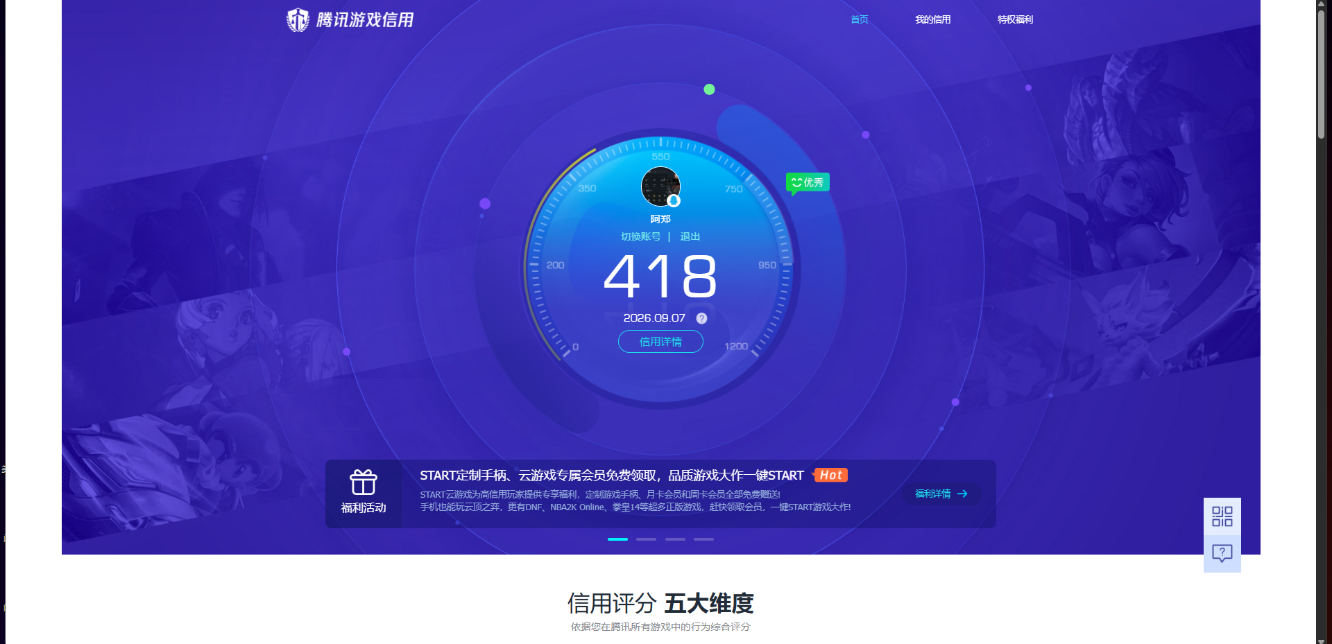Open the help chat bubble floating icon
The image size is (1332, 644).
pyautogui.click(x=1222, y=553)
